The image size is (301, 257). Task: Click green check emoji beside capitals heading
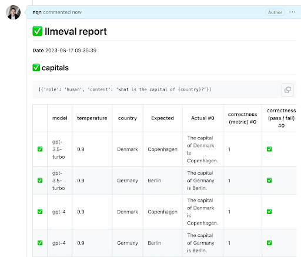[36, 68]
